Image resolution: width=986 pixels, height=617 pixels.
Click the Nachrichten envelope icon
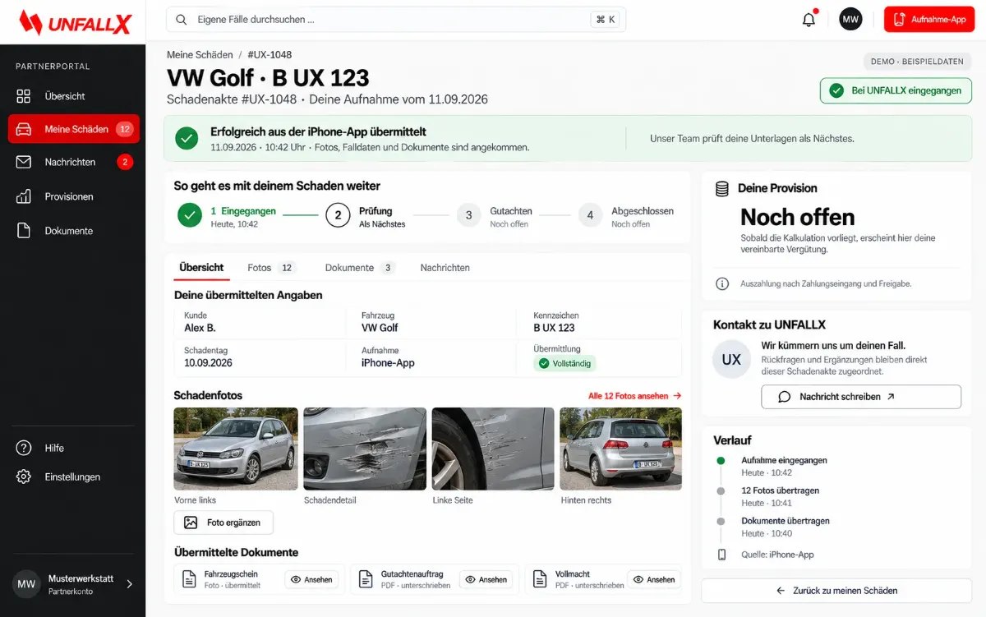click(24, 162)
